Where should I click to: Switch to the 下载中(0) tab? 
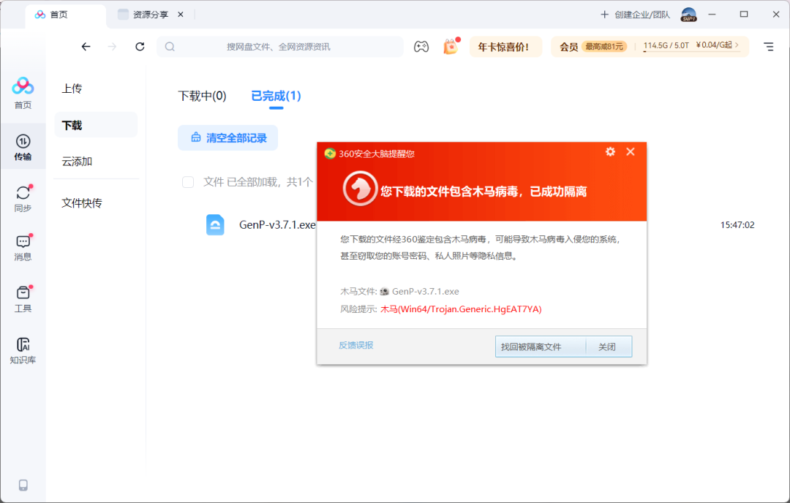pyautogui.click(x=202, y=96)
